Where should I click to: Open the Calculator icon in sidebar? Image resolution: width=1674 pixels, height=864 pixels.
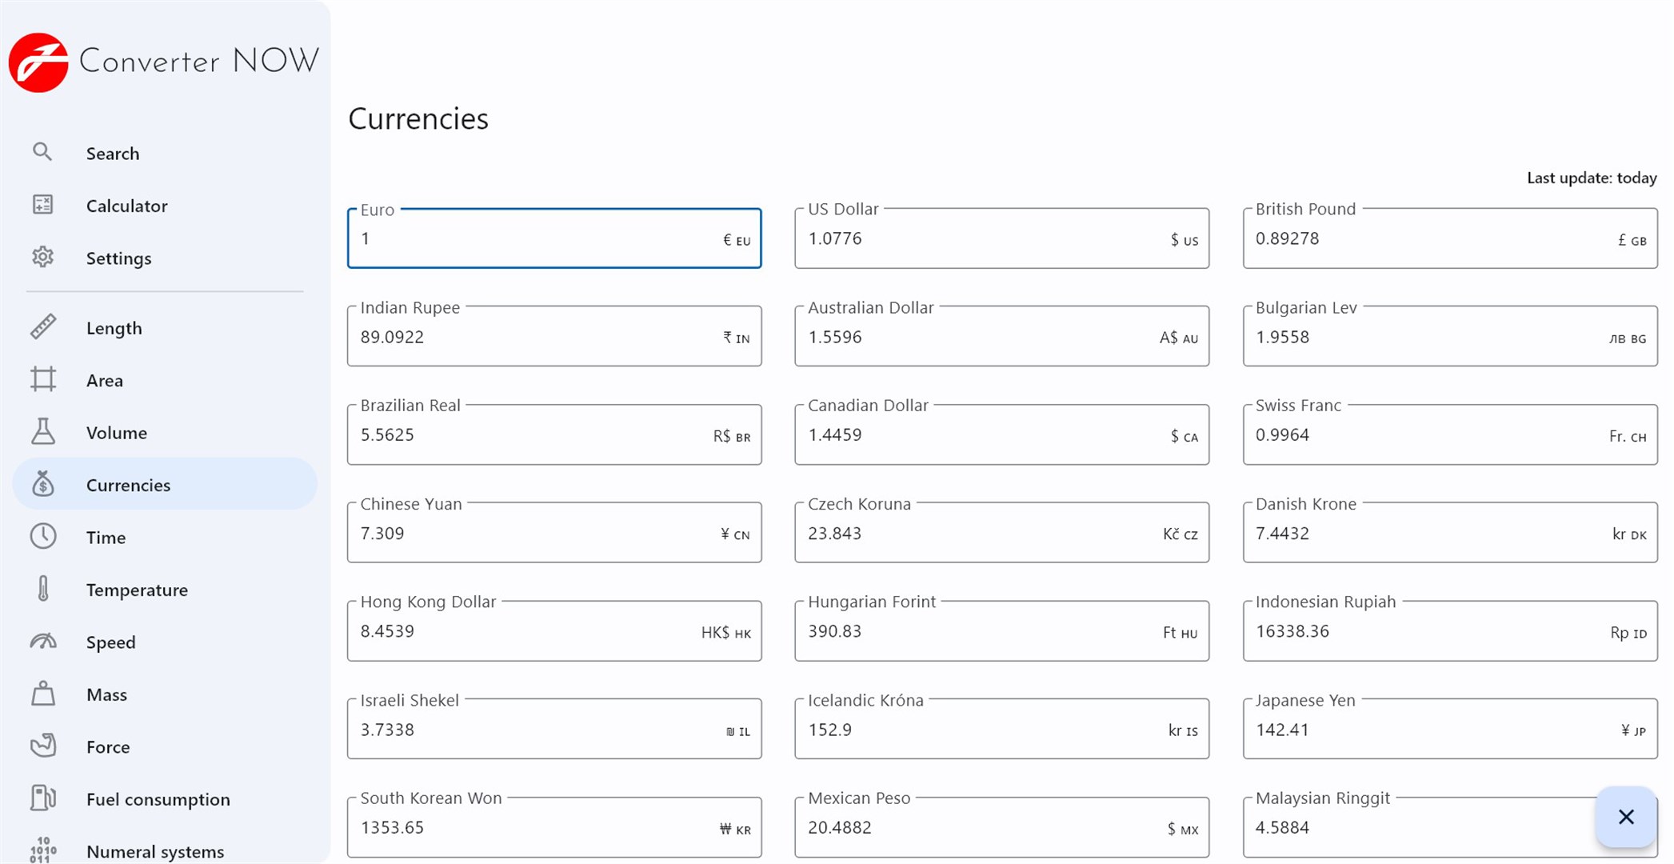tap(42, 205)
